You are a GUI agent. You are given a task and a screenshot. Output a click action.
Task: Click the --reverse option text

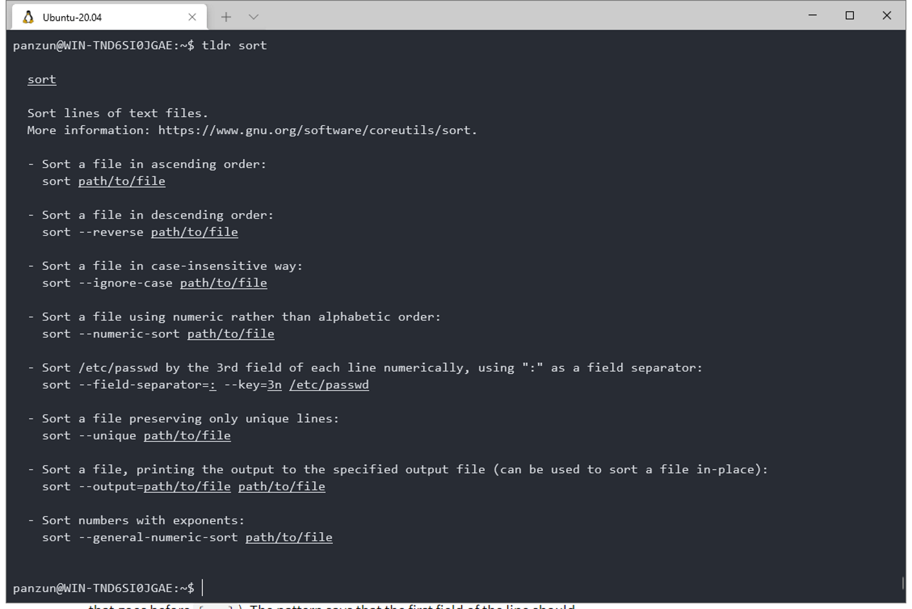(111, 232)
